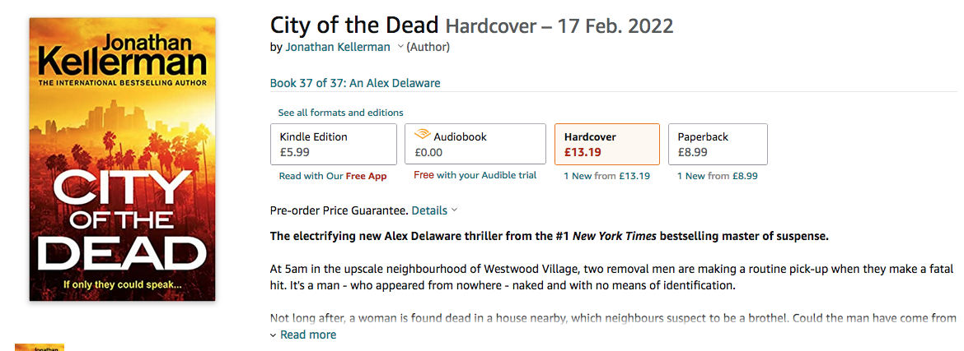Click the Read with Our Free App link
This screenshot has height=351, width=964.
[x=332, y=176]
